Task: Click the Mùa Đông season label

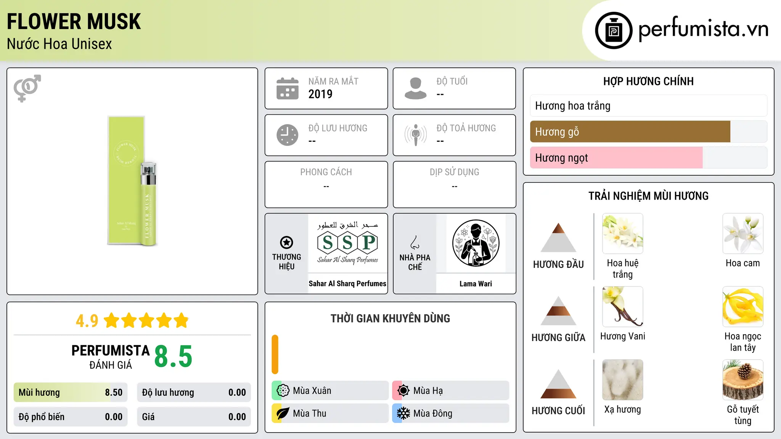Action: [x=433, y=413]
